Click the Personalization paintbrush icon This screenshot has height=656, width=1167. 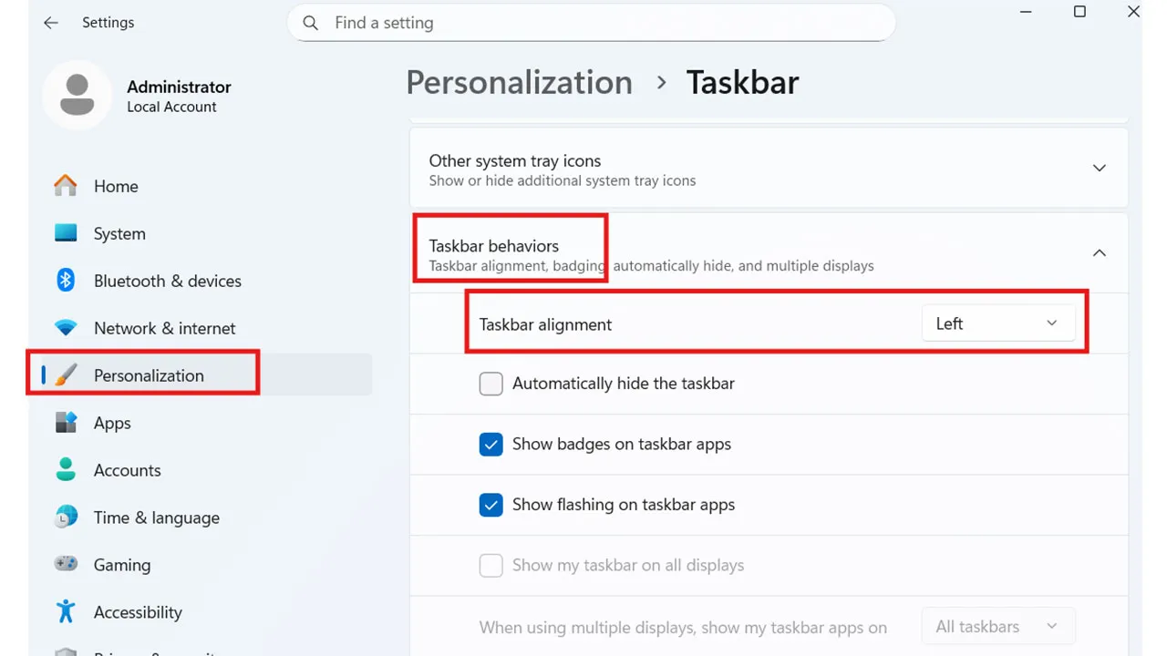pos(65,375)
